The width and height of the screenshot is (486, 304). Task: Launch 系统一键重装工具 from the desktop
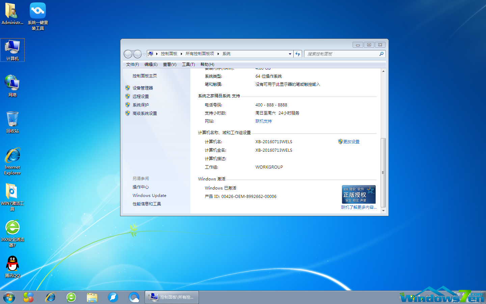point(37,10)
